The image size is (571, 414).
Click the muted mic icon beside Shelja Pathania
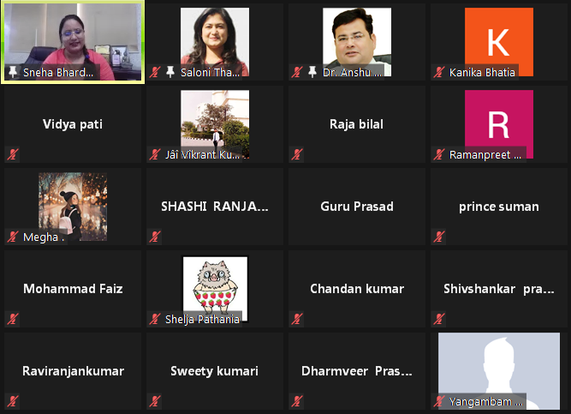155,319
